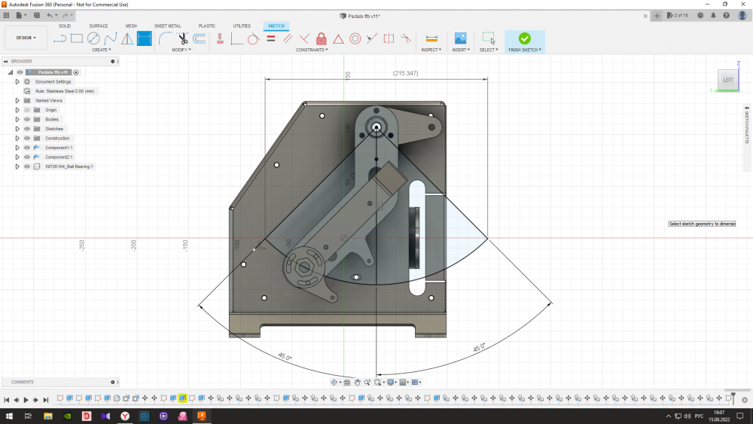Expand the Document Settings node
The width and height of the screenshot is (753, 424).
[x=17, y=81]
